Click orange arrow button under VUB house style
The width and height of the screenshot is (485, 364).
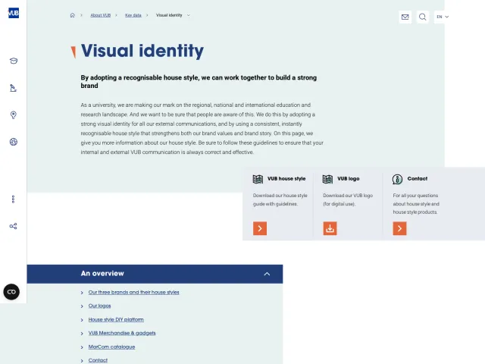tap(260, 228)
